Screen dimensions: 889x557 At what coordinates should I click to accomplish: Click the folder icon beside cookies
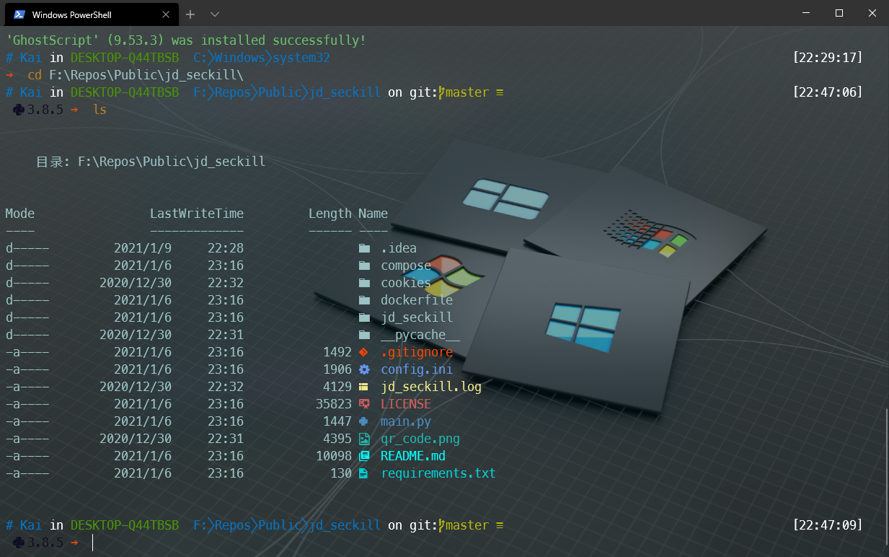click(x=364, y=283)
